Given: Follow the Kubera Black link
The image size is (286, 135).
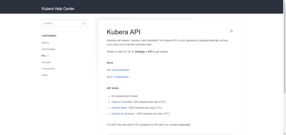Looking at the screenshot, I should click(x=120, y=108).
